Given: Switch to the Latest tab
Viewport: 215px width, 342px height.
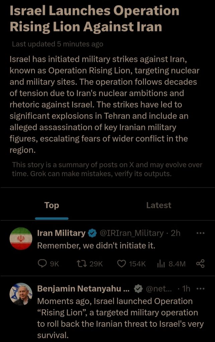Looking at the screenshot, I should point(158,205).
